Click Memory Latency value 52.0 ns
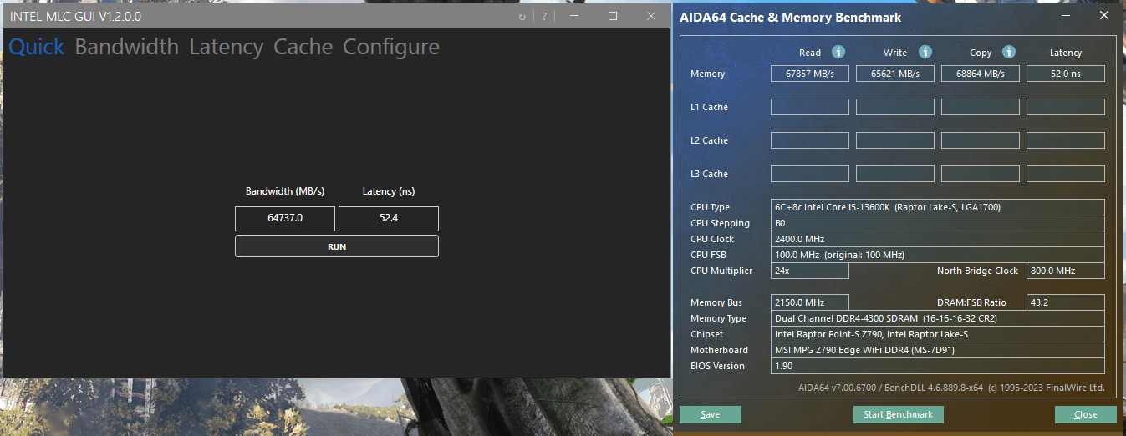1126x436 pixels. point(1066,74)
